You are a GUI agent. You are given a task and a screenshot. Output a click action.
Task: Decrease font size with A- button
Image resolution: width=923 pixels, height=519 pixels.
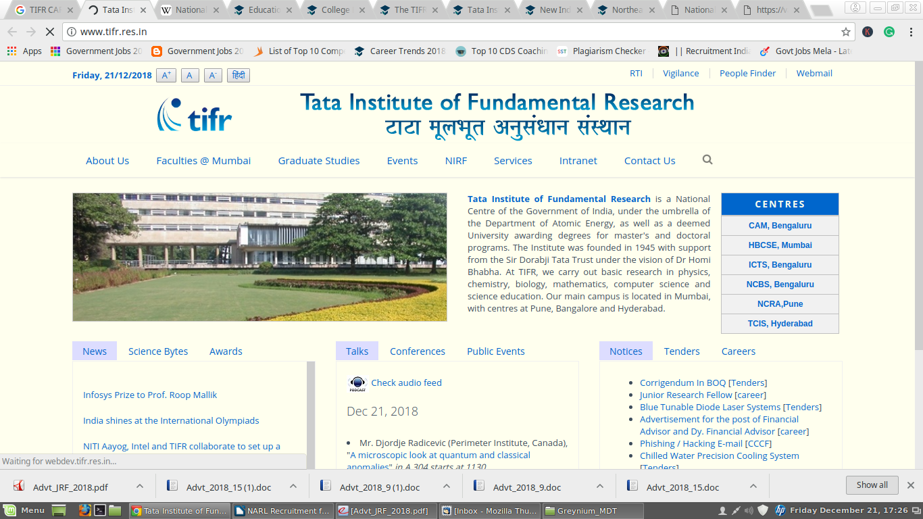213,76
